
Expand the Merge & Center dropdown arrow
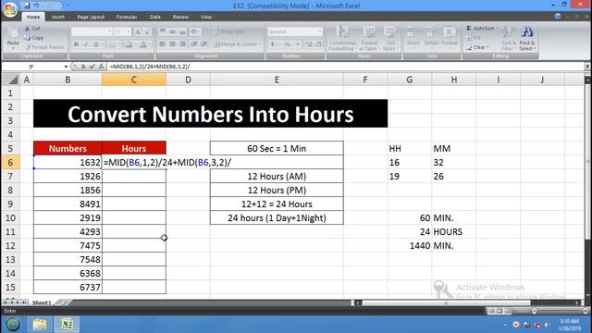click(x=260, y=44)
